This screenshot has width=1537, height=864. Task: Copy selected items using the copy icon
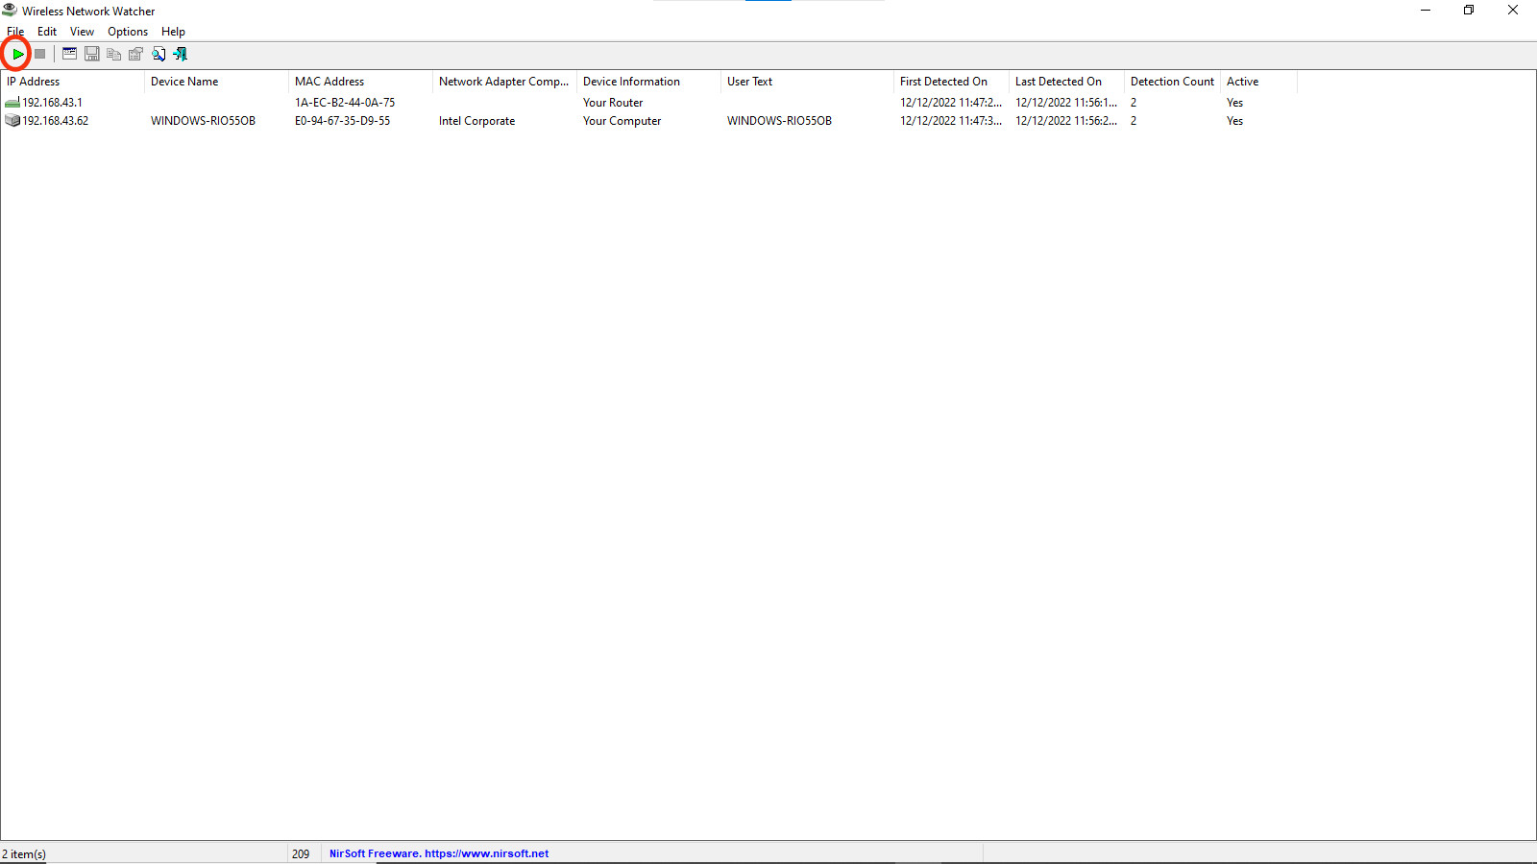pos(113,54)
